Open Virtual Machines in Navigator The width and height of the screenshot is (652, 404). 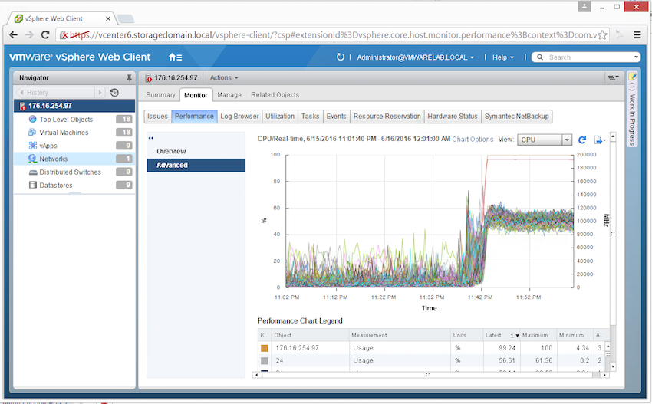(x=74, y=133)
